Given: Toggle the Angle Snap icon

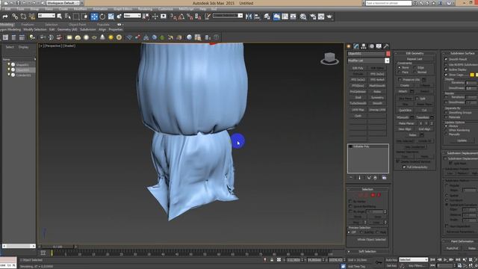Looking at the screenshot, I should coord(181,16).
